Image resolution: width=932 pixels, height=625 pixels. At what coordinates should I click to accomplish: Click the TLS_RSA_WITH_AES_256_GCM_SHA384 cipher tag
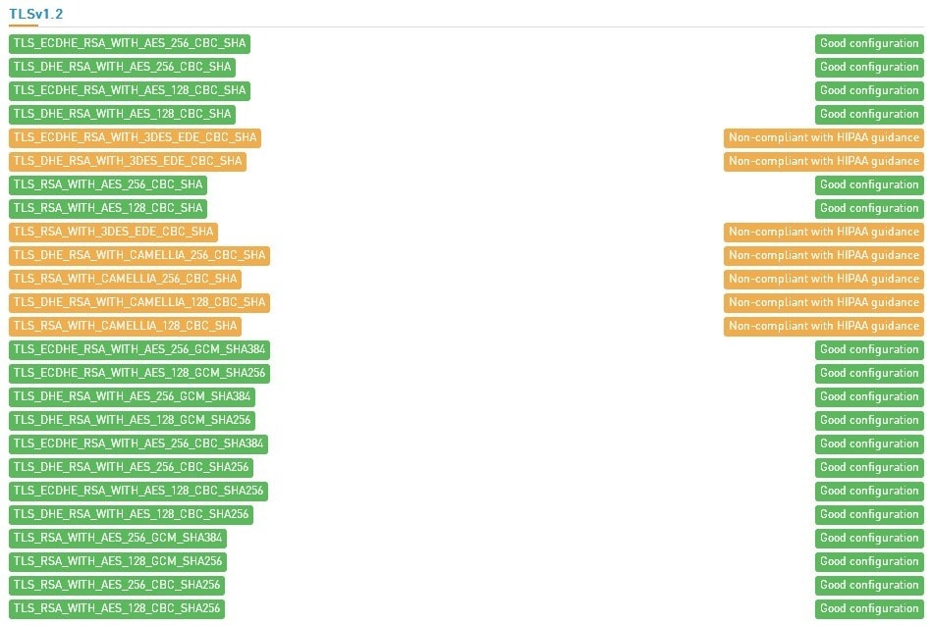[118, 538]
